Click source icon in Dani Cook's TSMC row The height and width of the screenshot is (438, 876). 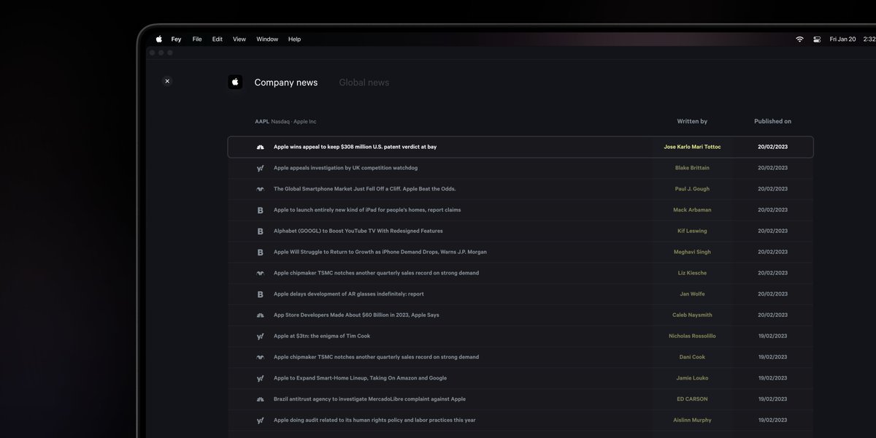point(260,358)
